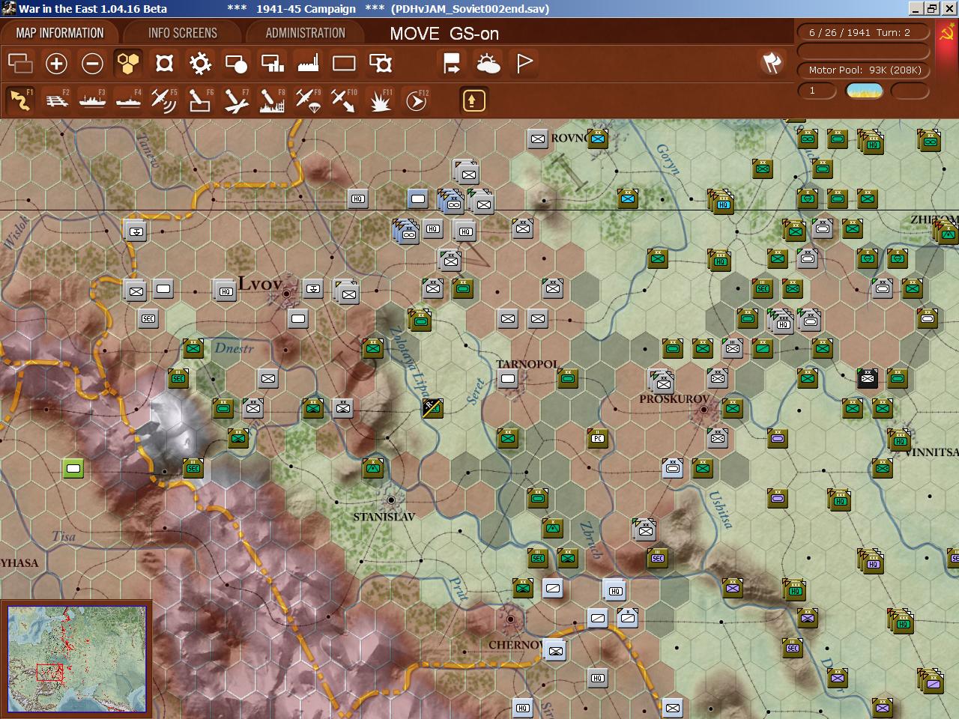Select the bright green counter west of mountains
The height and width of the screenshot is (719, 959).
(73, 469)
